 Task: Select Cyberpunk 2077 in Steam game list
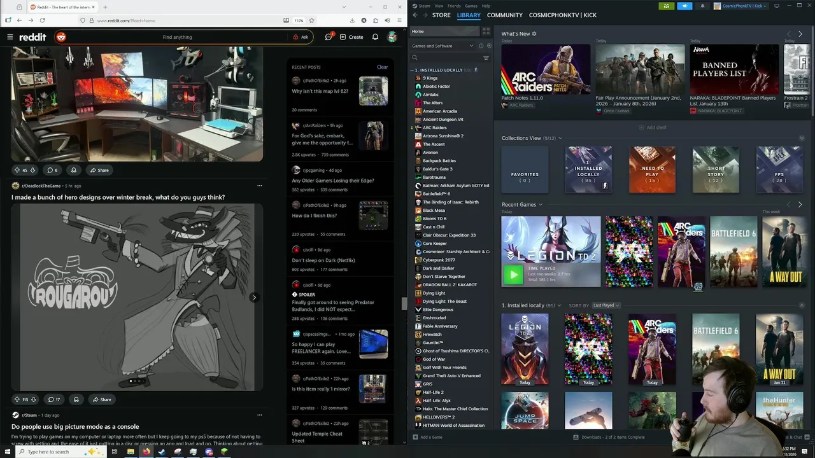[439, 260]
